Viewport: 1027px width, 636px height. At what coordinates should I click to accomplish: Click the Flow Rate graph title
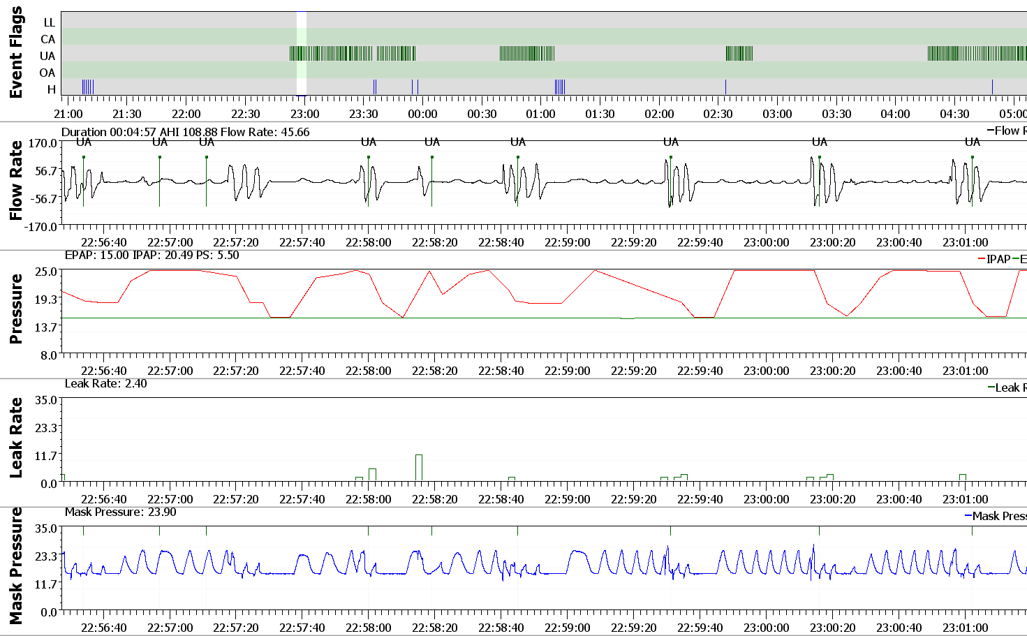[x=15, y=180]
